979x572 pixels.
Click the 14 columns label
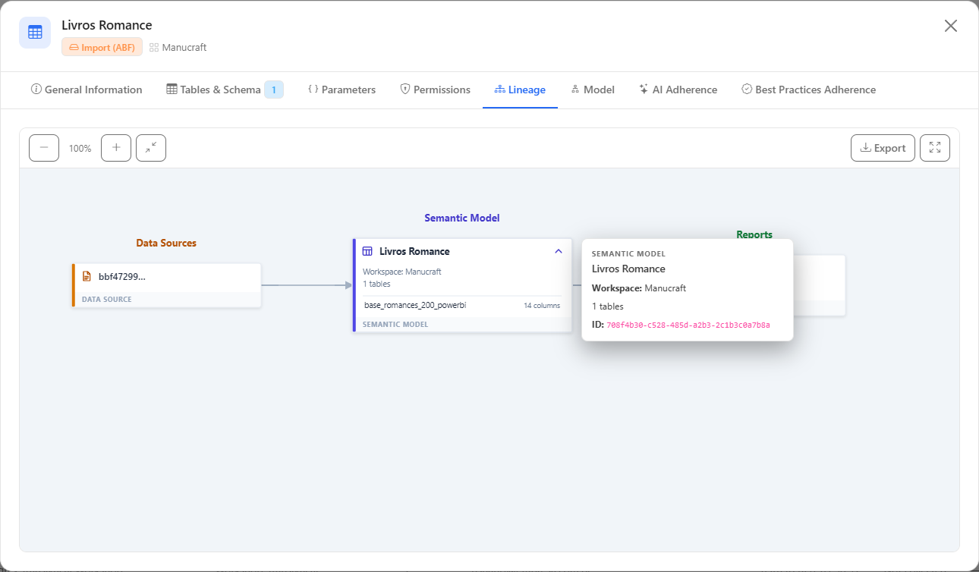tap(542, 306)
